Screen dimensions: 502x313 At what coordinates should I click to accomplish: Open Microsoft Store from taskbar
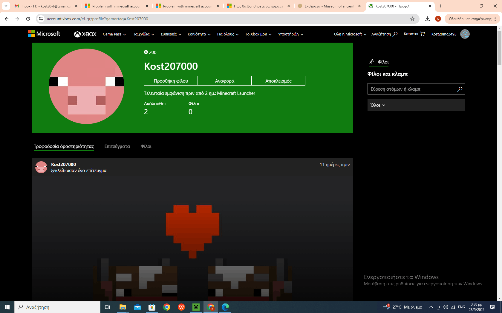click(152, 307)
